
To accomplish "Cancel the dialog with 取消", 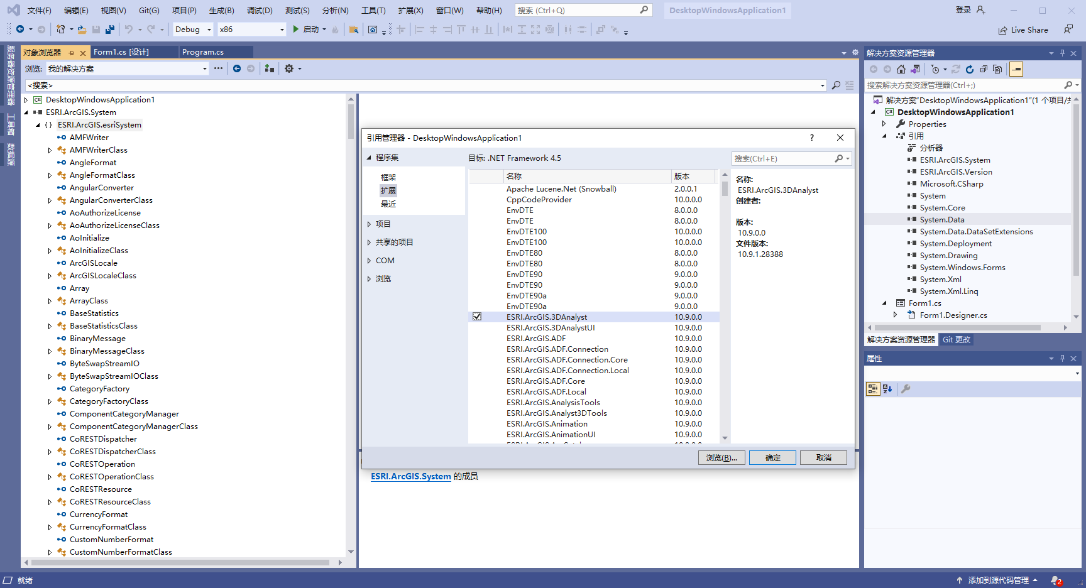I will [x=823, y=458].
